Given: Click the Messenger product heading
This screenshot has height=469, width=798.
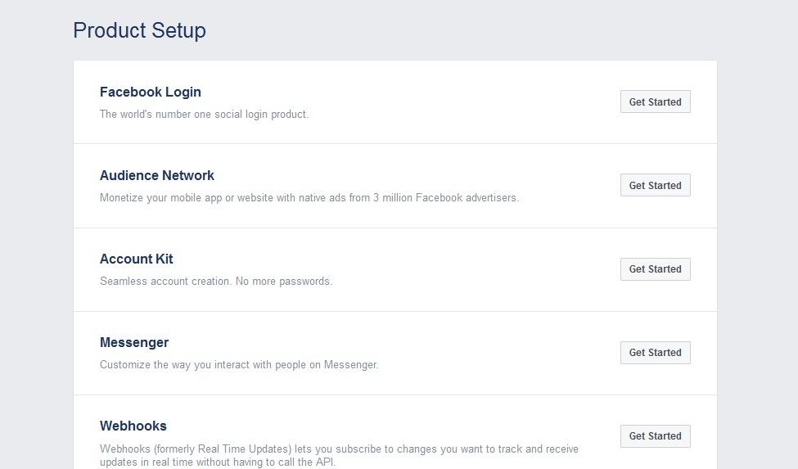Looking at the screenshot, I should (134, 343).
